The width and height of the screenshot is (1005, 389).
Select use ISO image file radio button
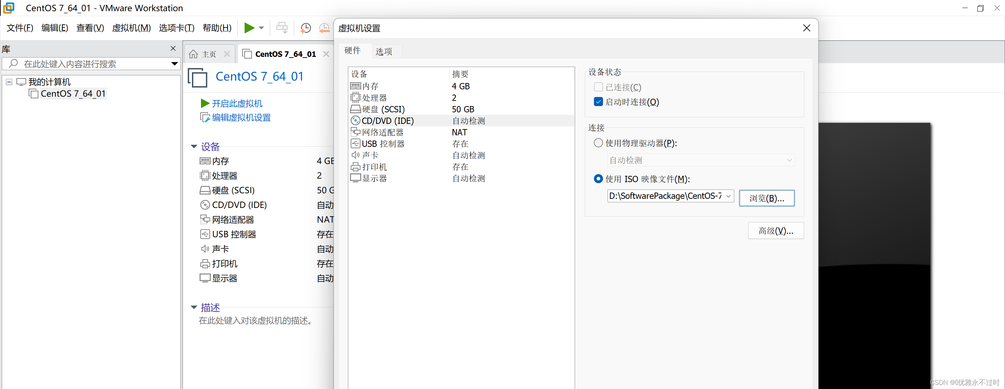(598, 179)
